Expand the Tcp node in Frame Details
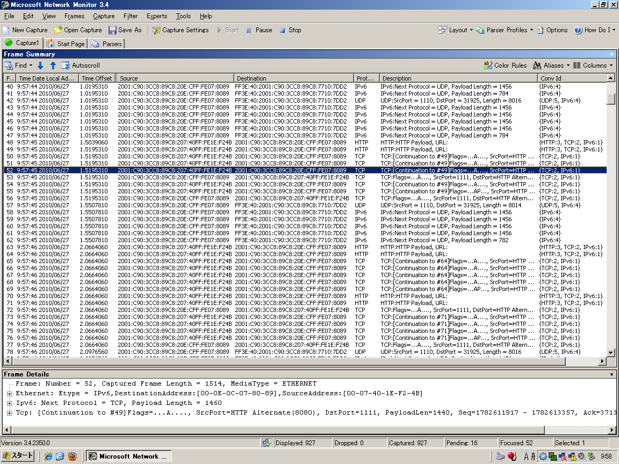Image resolution: width=619 pixels, height=464 pixels. (x=9, y=412)
